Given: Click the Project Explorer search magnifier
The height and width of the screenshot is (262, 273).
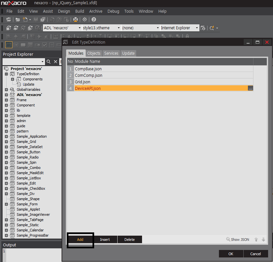Looking at the screenshot, I should (x=49, y=62).
